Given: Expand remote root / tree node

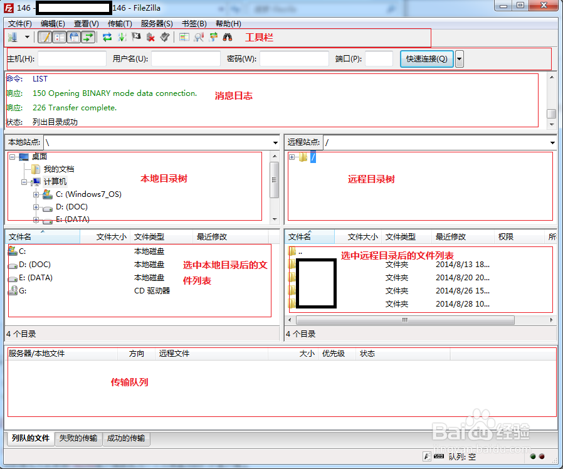Looking at the screenshot, I should pyautogui.click(x=292, y=157).
